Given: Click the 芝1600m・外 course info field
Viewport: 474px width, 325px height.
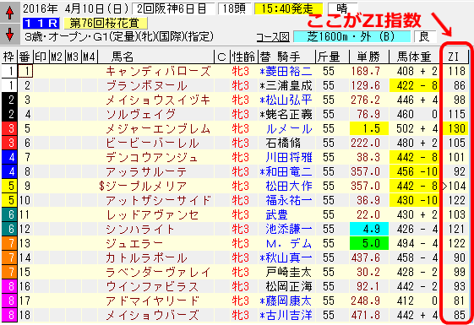Looking at the screenshot, I should coord(351,37).
